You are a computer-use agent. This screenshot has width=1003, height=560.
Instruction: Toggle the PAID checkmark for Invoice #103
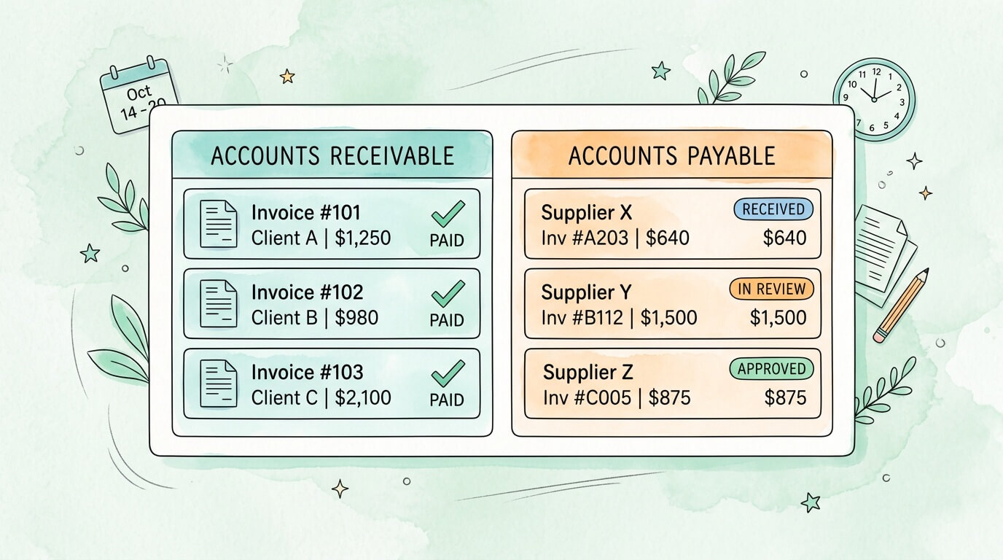tap(448, 375)
